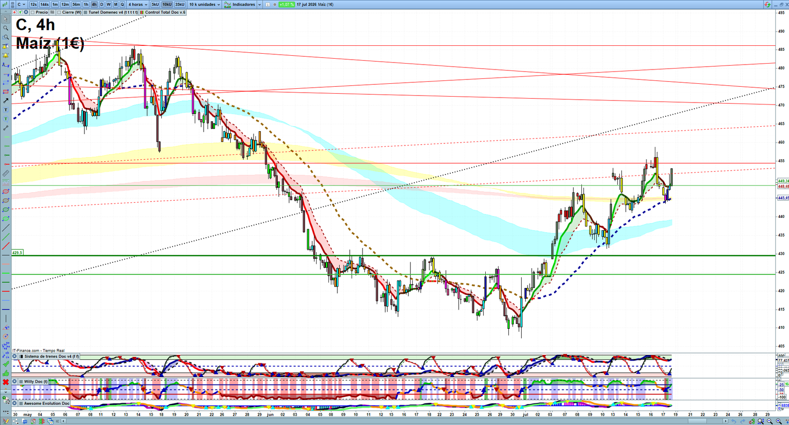The height and width of the screenshot is (425, 789).
Task: Collapse the panel with top-left up chevron
Action: click(x=5, y=11)
